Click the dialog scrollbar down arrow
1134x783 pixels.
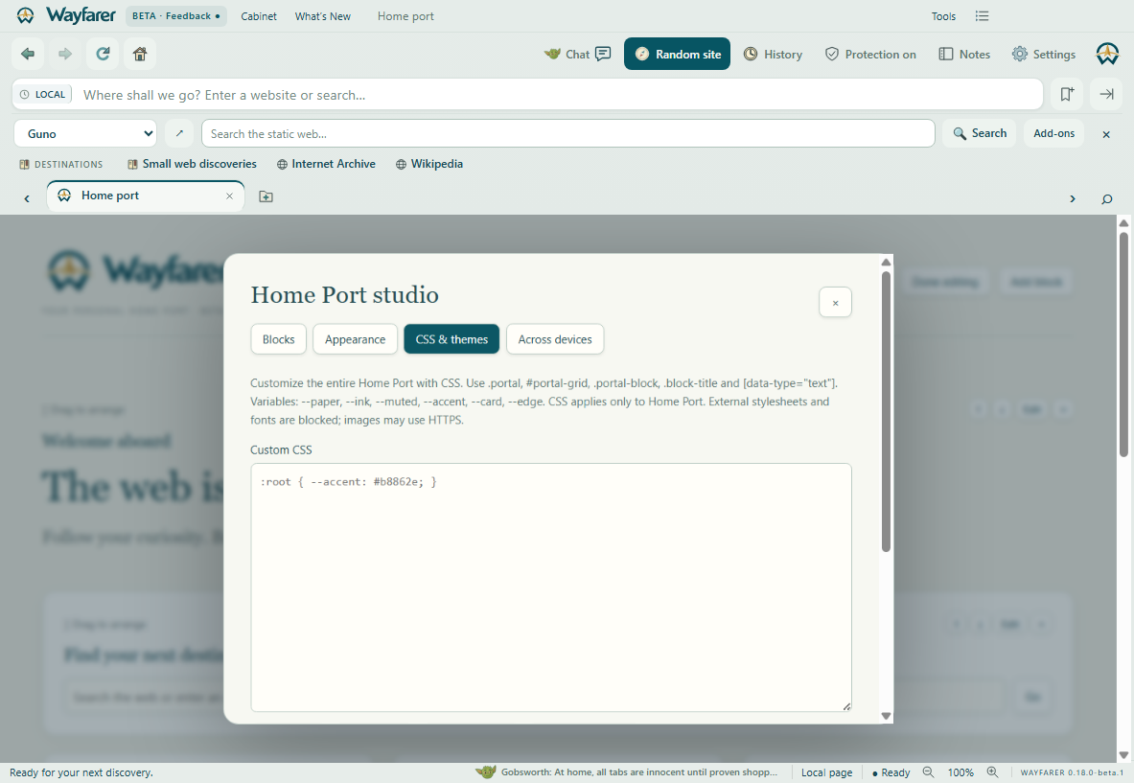(x=886, y=716)
